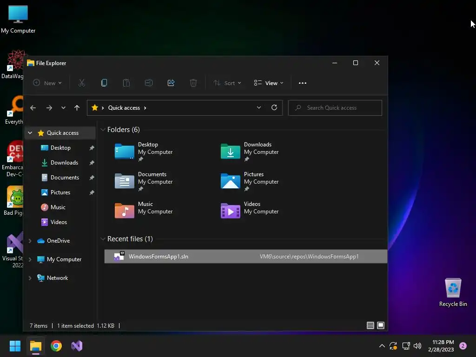Collapse the Folders (6) group
Image resolution: width=476 pixels, height=357 pixels.
click(x=103, y=130)
